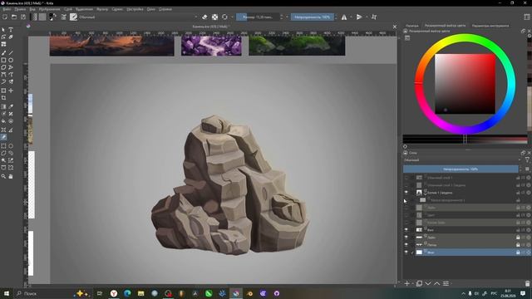This screenshot has width=532, height=299.
Task: Select the Freehand Brush tool
Action: [3, 53]
